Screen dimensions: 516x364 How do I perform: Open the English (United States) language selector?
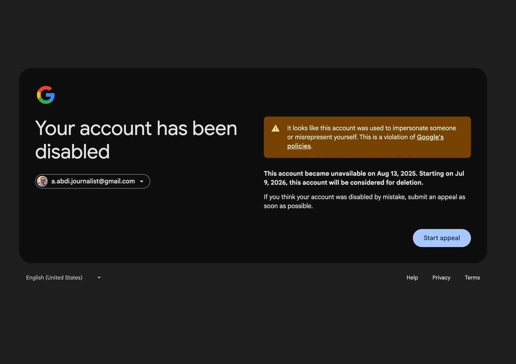pyautogui.click(x=54, y=278)
